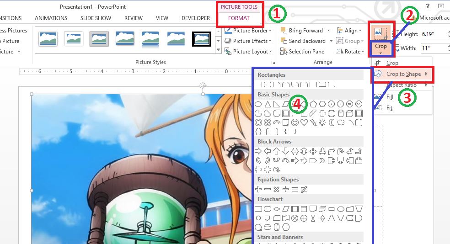Screen dimensions: 450x244
Task: Select the Cube basic shape
Action: tap(349, 113)
